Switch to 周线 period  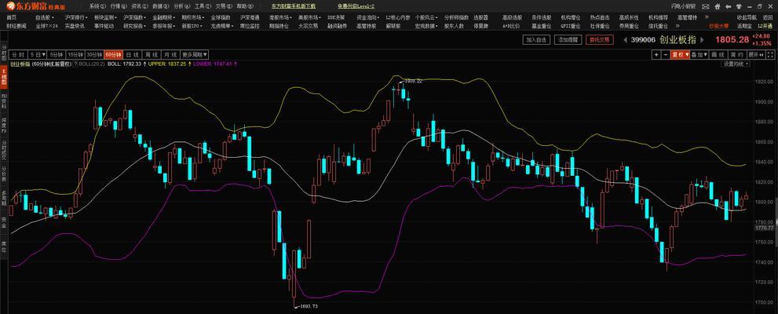[152, 55]
